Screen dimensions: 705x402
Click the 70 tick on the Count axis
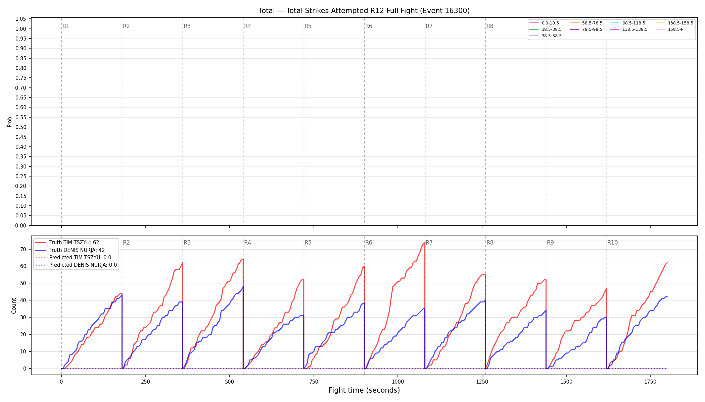click(x=23, y=249)
